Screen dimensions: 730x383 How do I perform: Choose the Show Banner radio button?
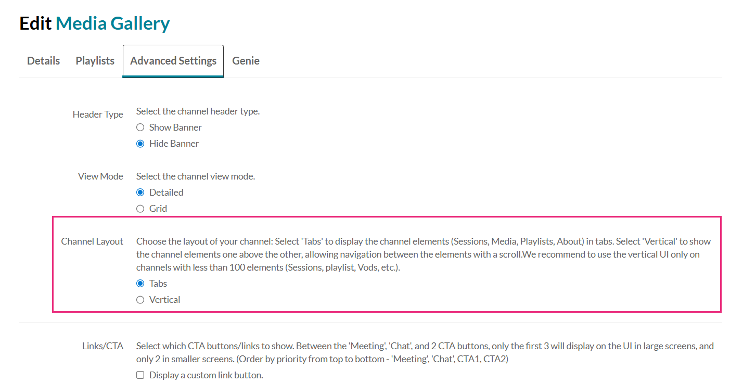click(140, 127)
